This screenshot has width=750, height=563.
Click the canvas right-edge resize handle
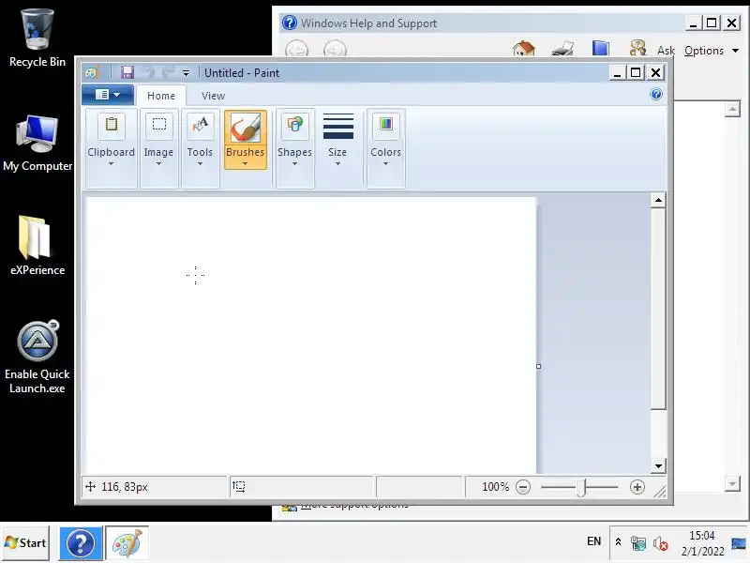(x=538, y=366)
